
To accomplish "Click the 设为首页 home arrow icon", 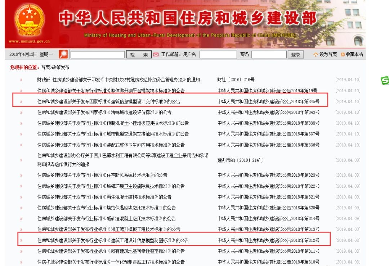I will [x=316, y=54].
